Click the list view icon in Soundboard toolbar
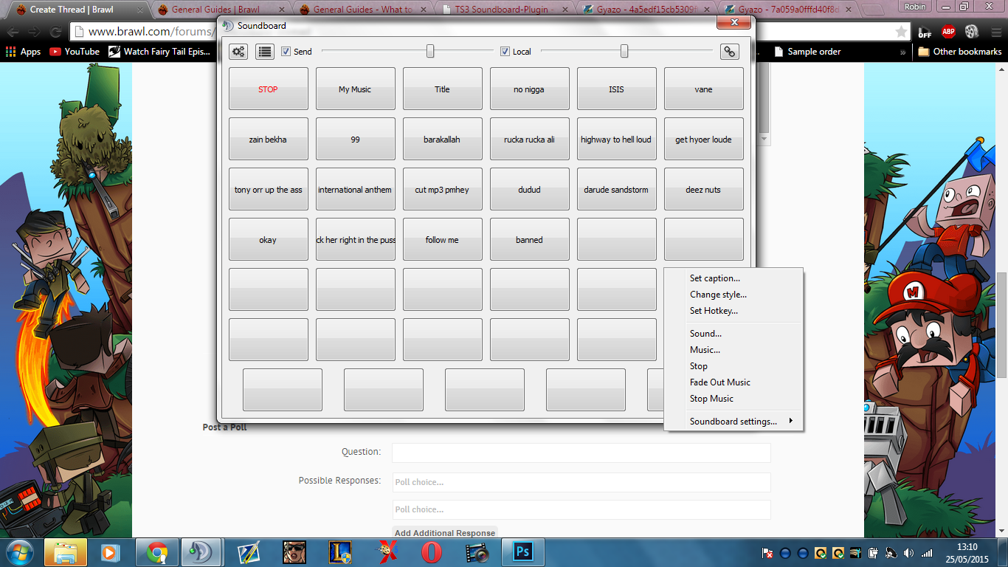Screen dimensions: 1008x567 coord(264,52)
